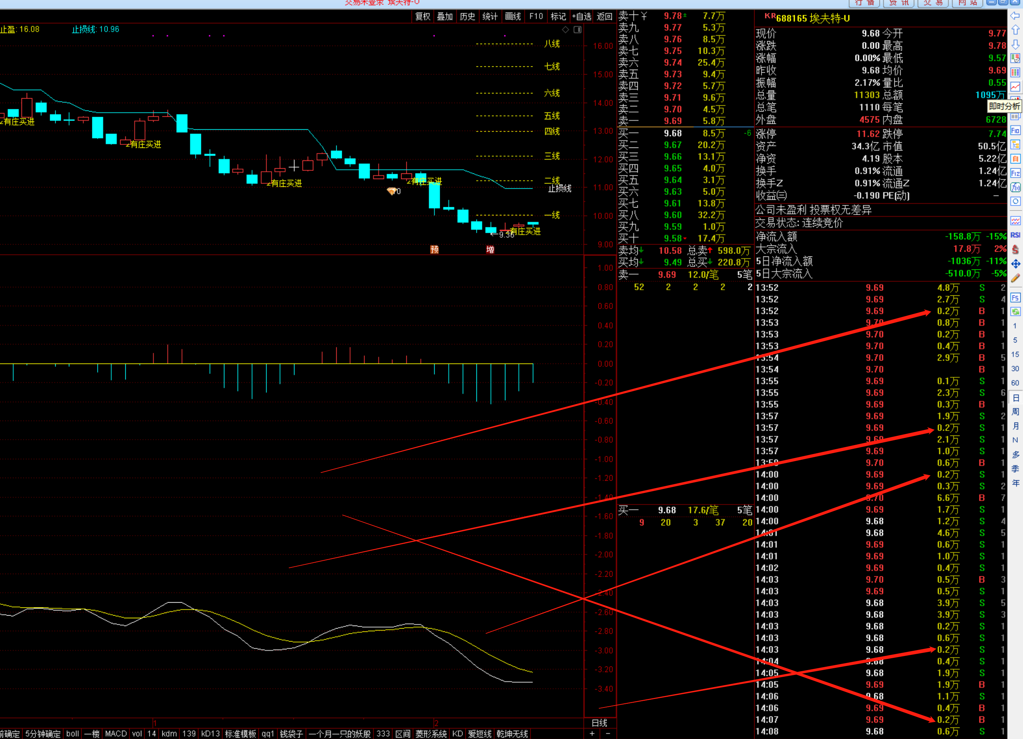The width and height of the screenshot is (1023, 739).
Task: Click the F10 company info sidebar icon
Action: click(x=1015, y=131)
